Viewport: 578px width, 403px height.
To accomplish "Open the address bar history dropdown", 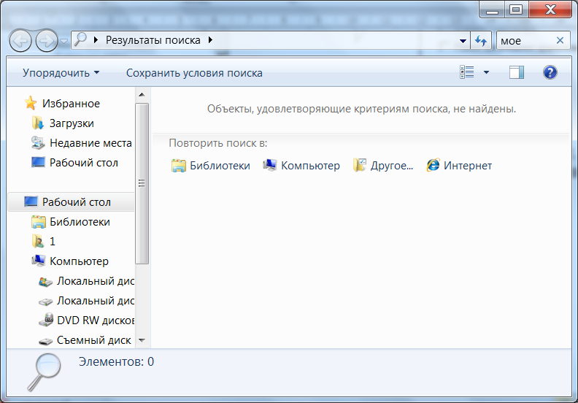I will coord(463,41).
